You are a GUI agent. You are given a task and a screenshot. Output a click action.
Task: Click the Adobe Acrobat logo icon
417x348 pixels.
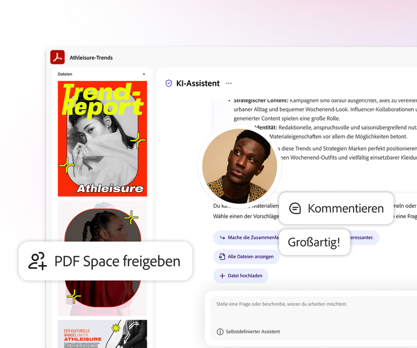[x=57, y=57]
